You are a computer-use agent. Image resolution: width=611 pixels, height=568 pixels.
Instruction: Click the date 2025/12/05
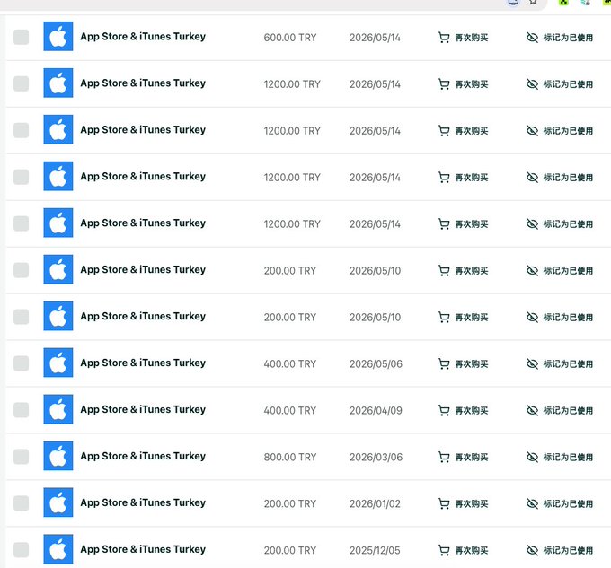375,550
